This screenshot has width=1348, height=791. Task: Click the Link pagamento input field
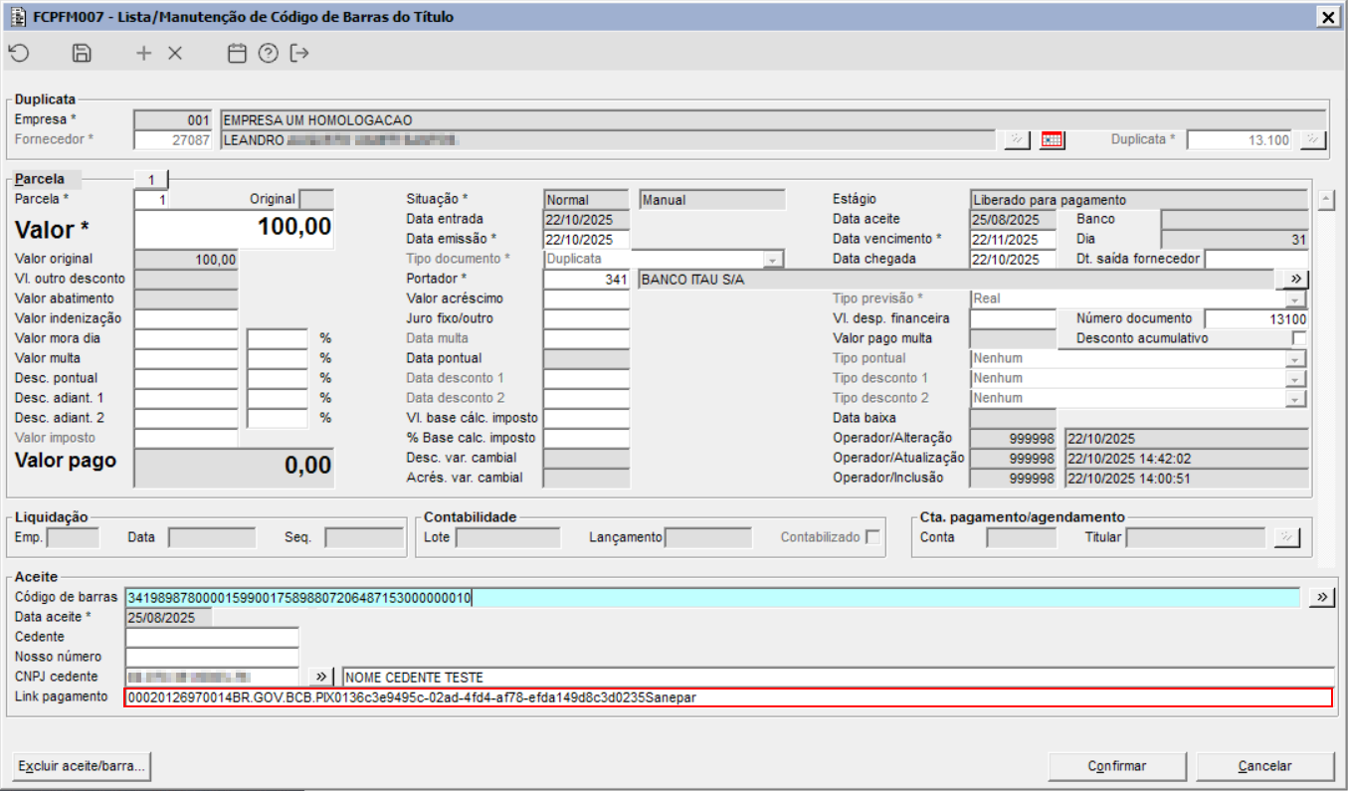[x=728, y=697]
